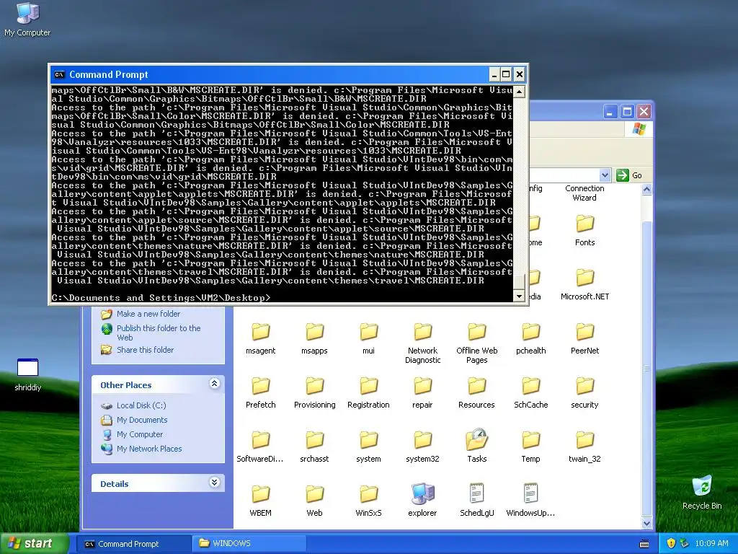Select the Resources folder
The height and width of the screenshot is (554, 738).
coord(477,393)
